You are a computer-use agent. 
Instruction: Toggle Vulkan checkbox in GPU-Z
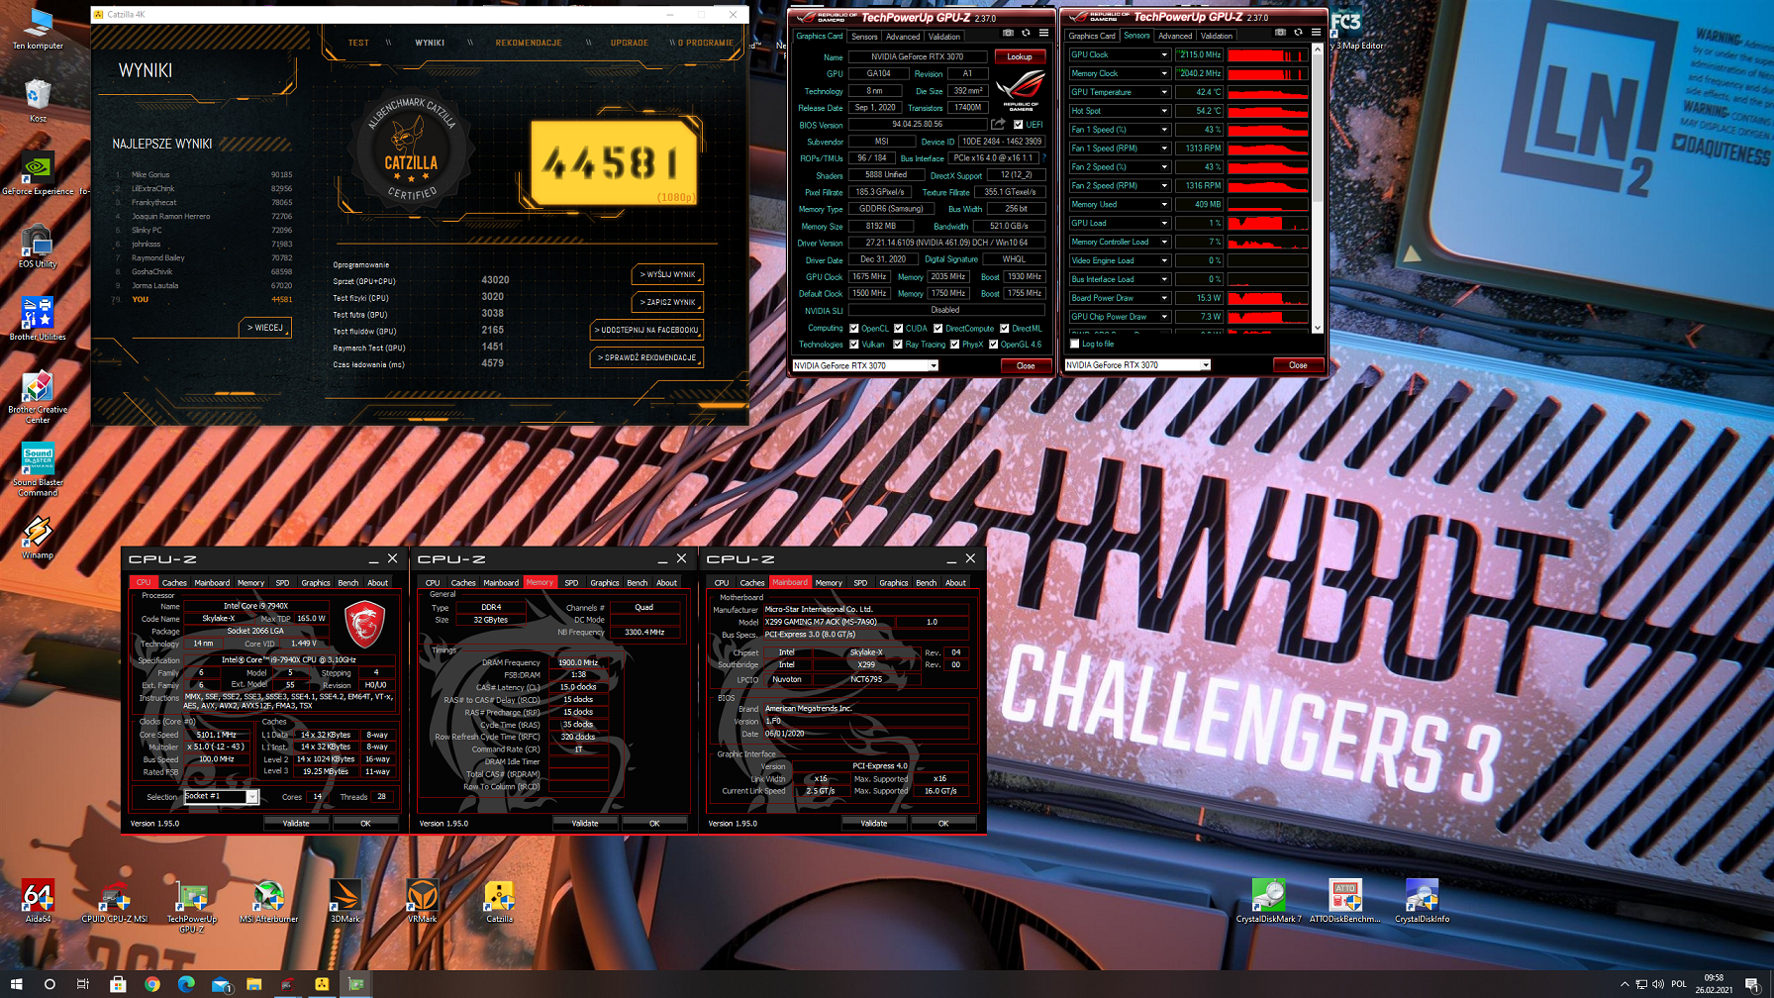pos(854,345)
